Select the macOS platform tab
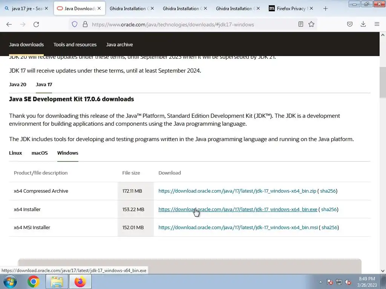 [x=40, y=153]
